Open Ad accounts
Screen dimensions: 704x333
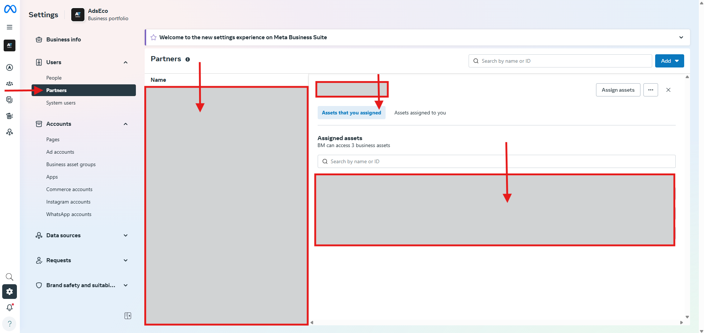tap(60, 152)
